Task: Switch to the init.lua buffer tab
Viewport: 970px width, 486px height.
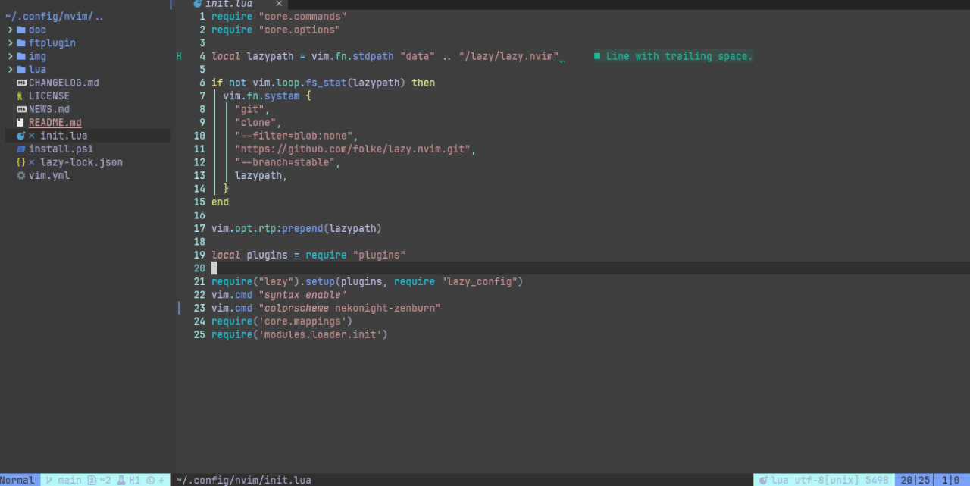Action: point(239,4)
